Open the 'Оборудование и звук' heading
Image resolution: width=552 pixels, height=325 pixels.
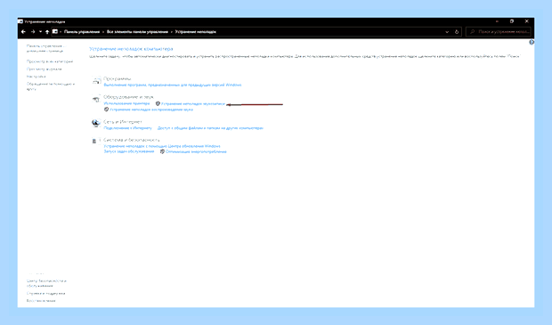(x=128, y=97)
